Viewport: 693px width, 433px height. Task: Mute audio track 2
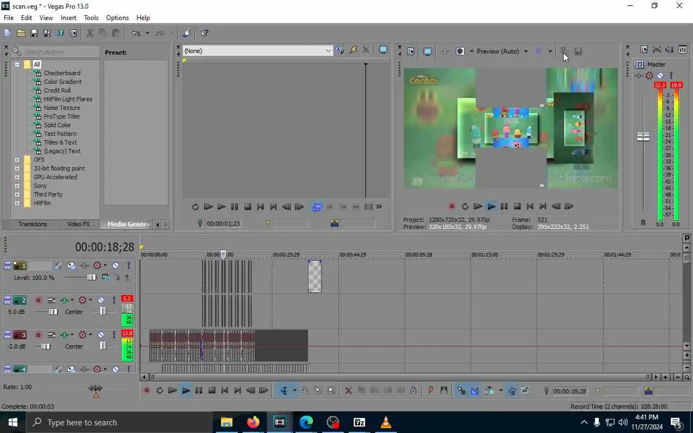[101, 300]
